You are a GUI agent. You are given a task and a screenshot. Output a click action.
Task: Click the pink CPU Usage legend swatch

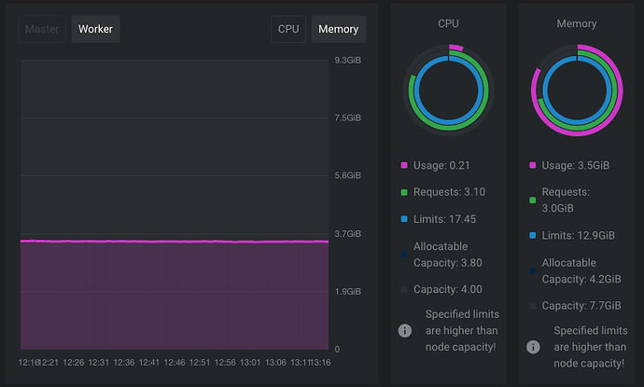(404, 165)
